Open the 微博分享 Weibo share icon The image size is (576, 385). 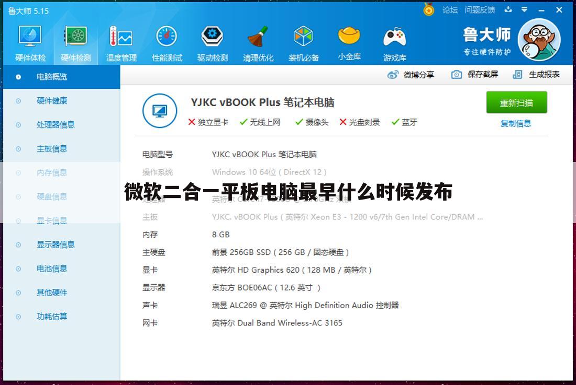(392, 75)
